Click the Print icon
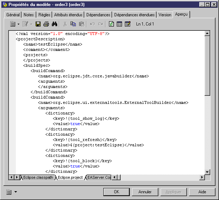Screen dimensions: 219x200 point(46,24)
